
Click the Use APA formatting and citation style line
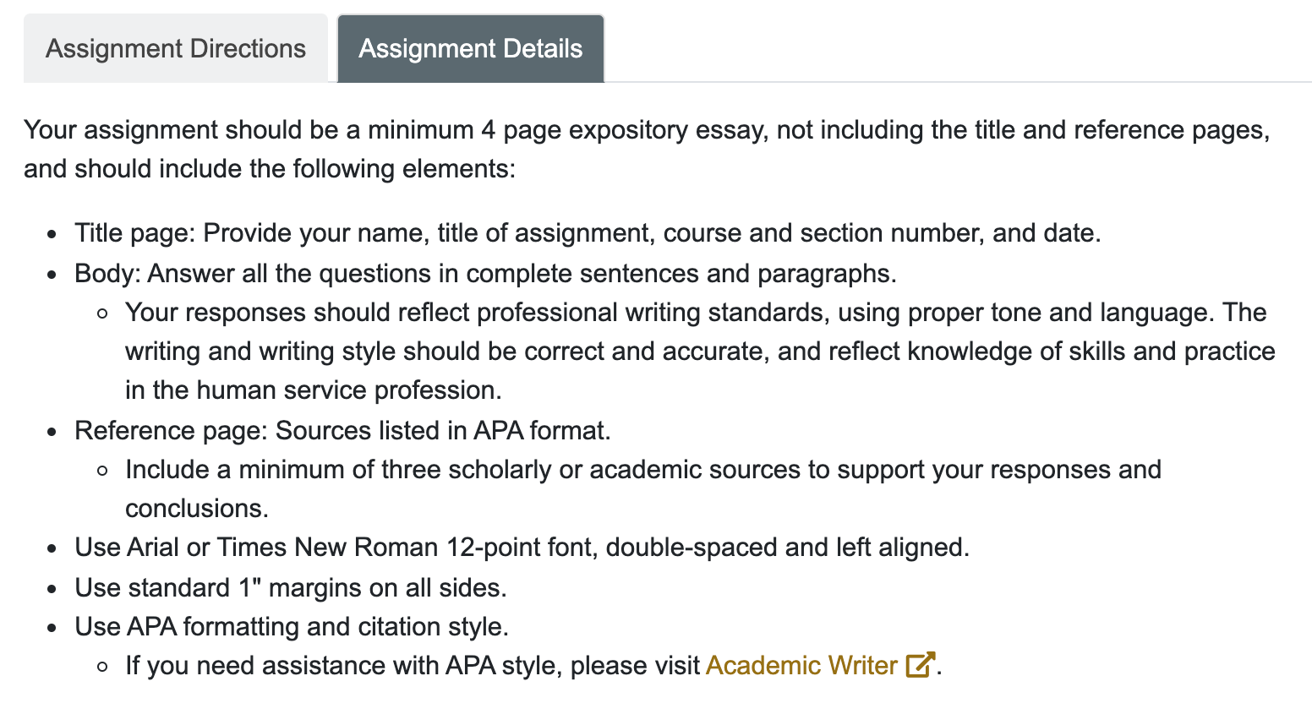point(292,626)
